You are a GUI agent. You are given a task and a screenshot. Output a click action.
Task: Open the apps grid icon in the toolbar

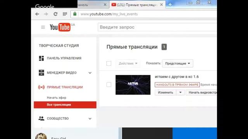point(65,14)
